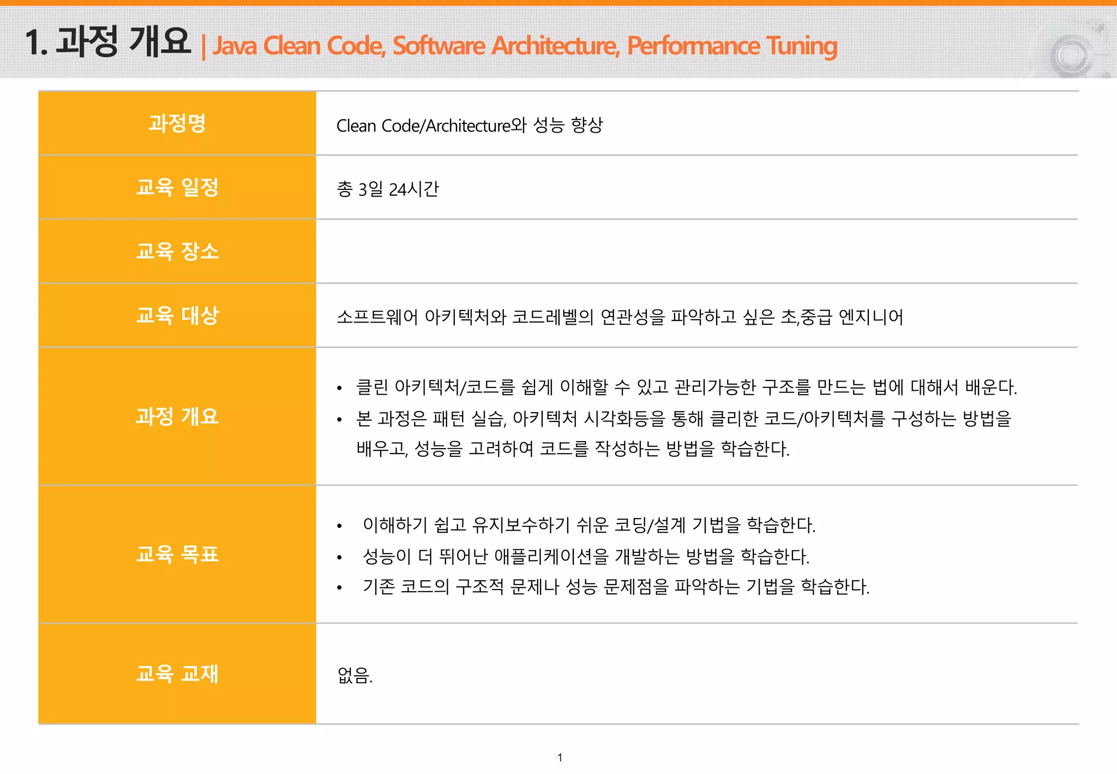1117x774 pixels.
Task: Click the 'Clean Code/Architecture와 성능 향상' text
Action: pos(470,126)
